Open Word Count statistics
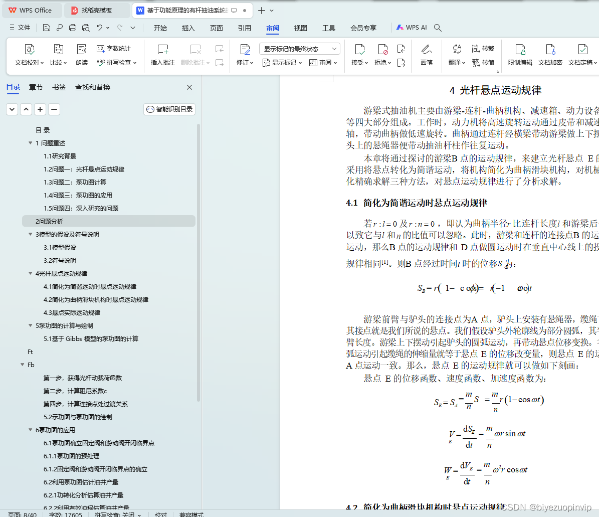Screen dimensions: 599x517 [x=113, y=49]
